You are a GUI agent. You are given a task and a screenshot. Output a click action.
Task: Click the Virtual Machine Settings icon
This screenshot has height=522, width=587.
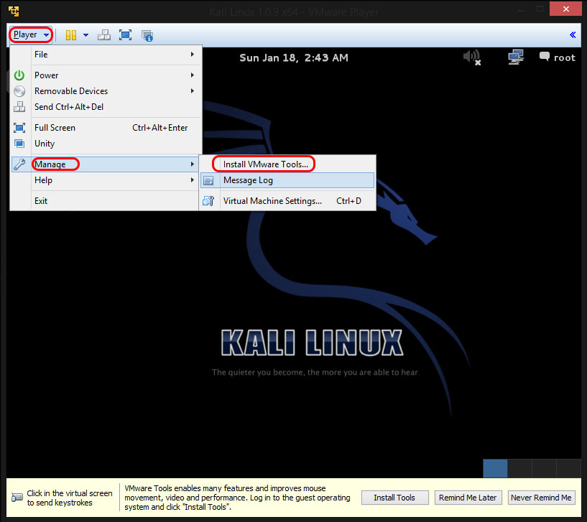(x=208, y=201)
